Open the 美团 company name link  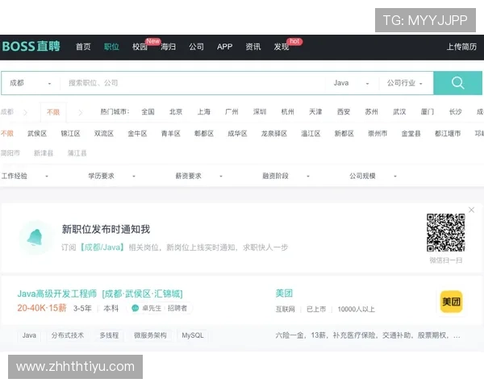point(284,293)
